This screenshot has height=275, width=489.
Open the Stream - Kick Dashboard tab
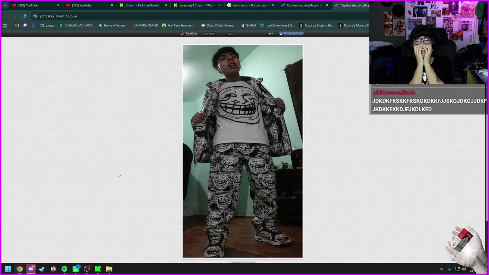point(143,5)
